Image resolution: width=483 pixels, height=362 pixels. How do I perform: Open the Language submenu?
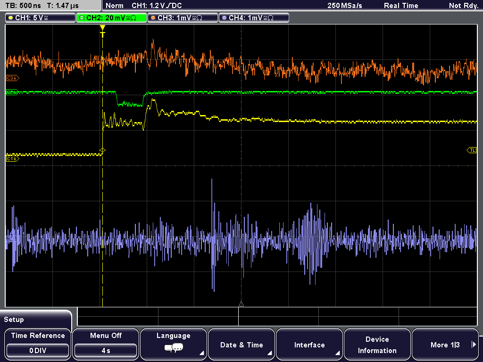point(174,344)
